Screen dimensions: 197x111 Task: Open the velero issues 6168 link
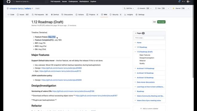73,91
